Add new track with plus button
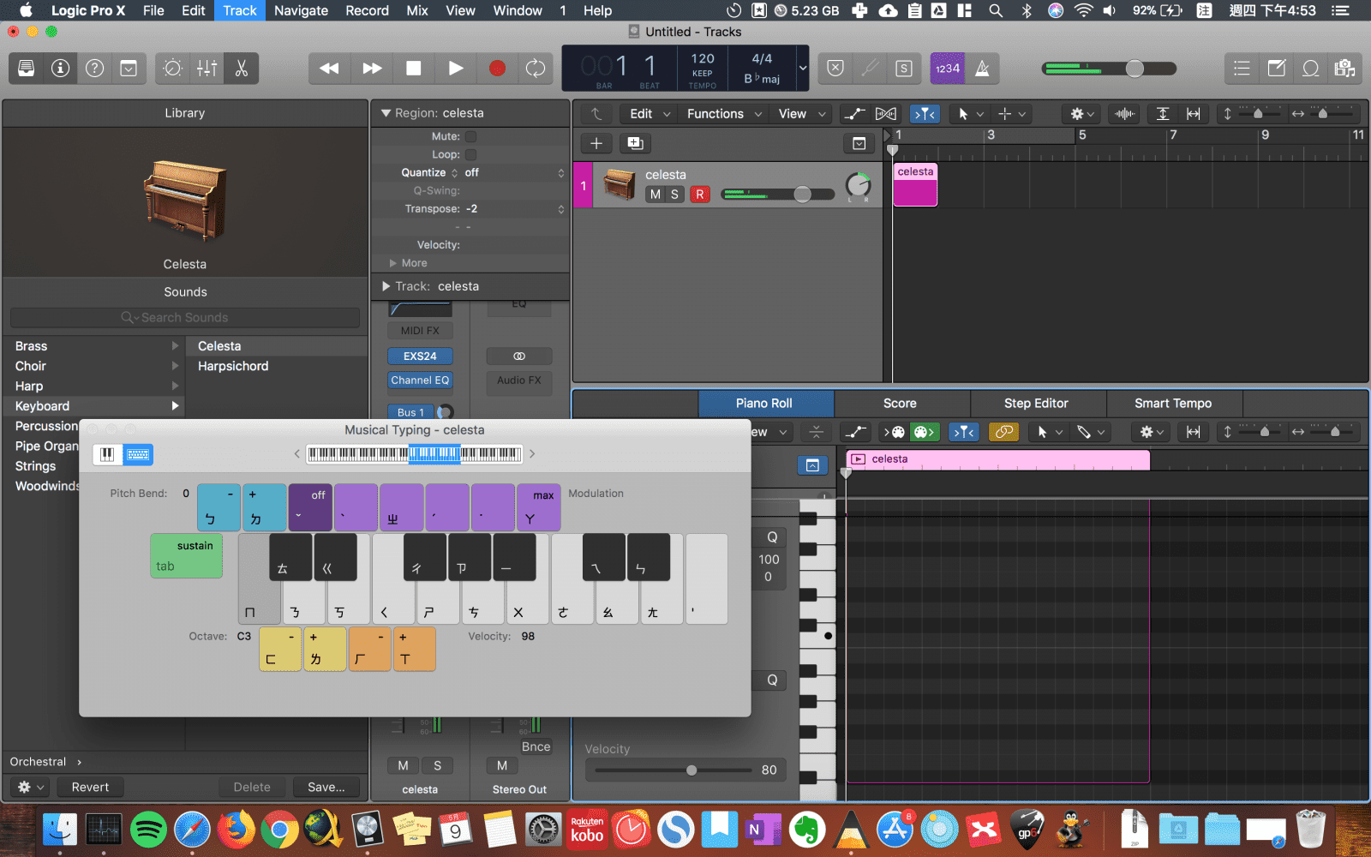Viewport: 1371px width, 857px height. [x=596, y=143]
